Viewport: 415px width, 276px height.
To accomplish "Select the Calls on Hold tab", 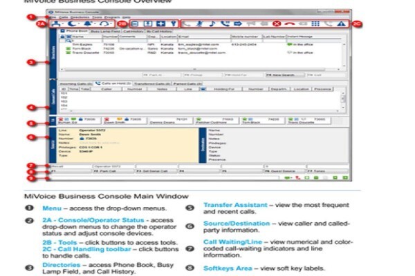I will (113, 83).
